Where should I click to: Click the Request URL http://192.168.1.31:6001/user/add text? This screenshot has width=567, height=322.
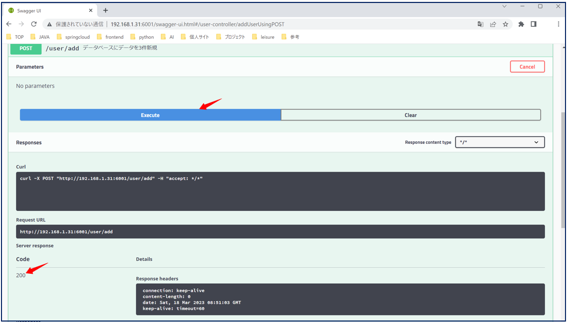coord(66,231)
